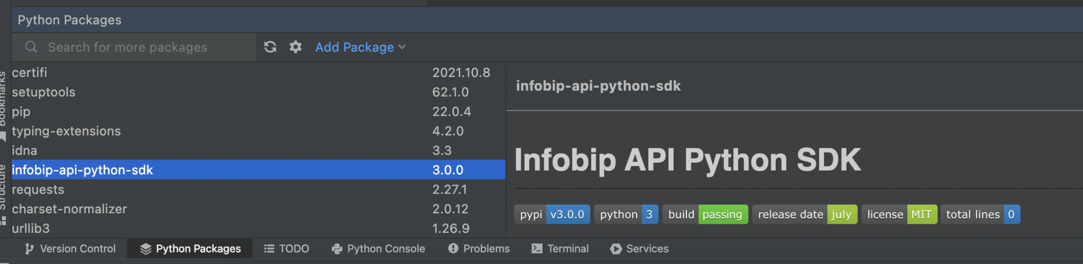The width and height of the screenshot is (1083, 264).
Task: Click the pypi v3.0.0 badge
Action: click(x=552, y=214)
